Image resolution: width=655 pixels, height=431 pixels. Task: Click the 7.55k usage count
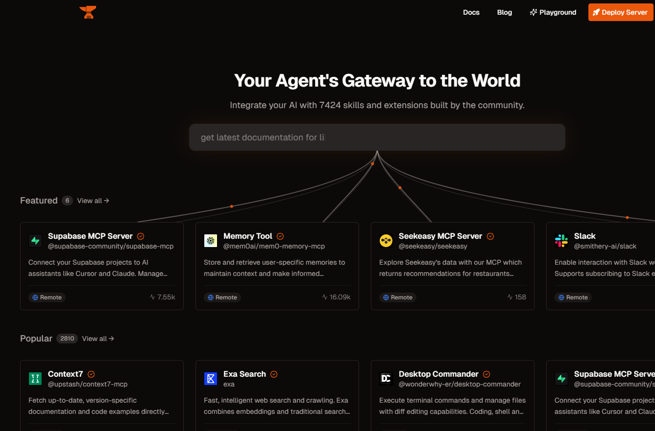tap(162, 297)
